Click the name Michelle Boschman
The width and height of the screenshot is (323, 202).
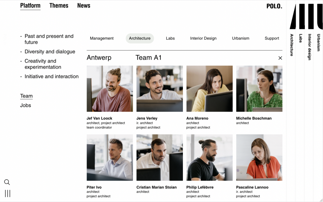tap(254, 118)
